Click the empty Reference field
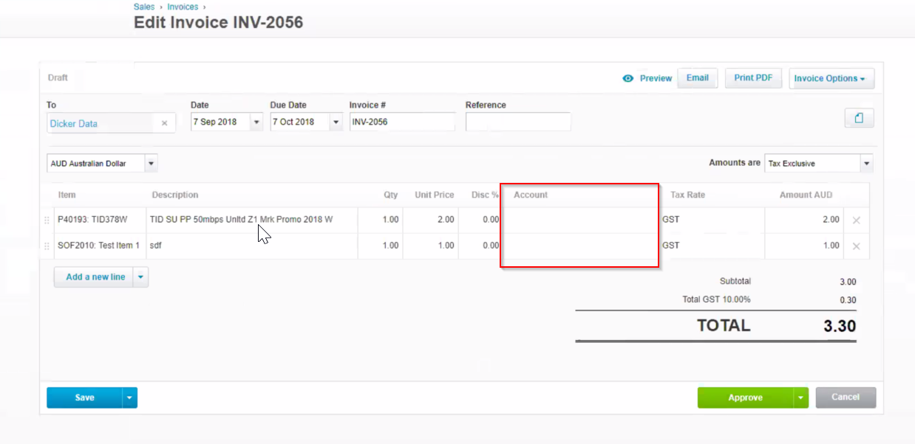This screenshot has width=915, height=444. pos(518,122)
